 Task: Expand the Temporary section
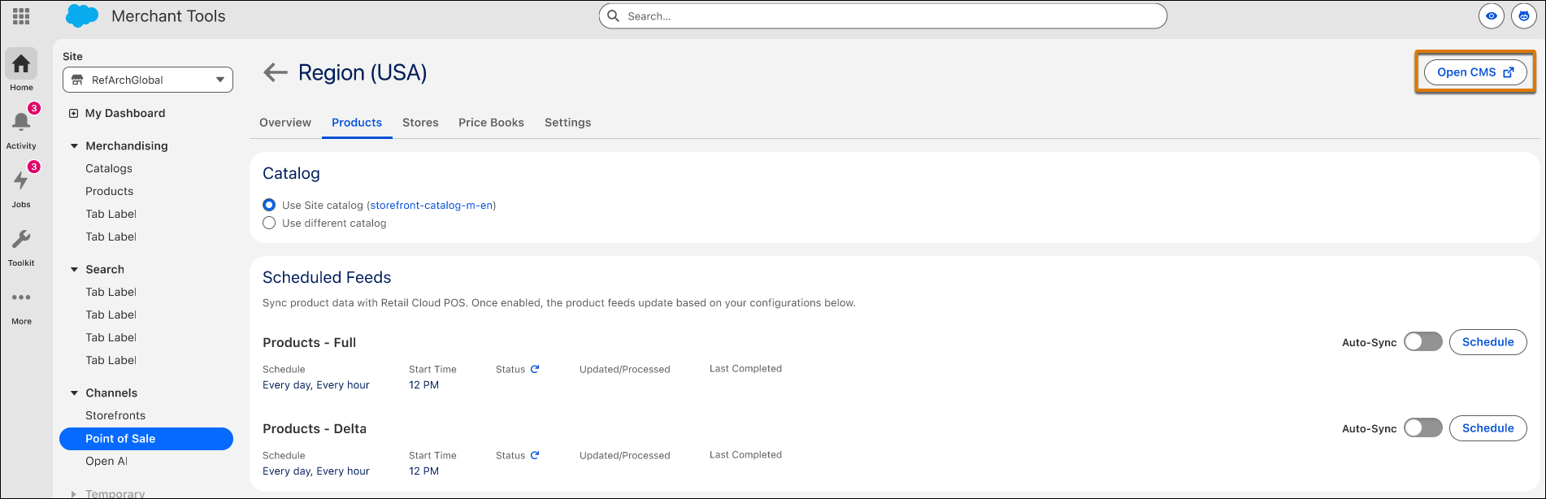(x=74, y=493)
